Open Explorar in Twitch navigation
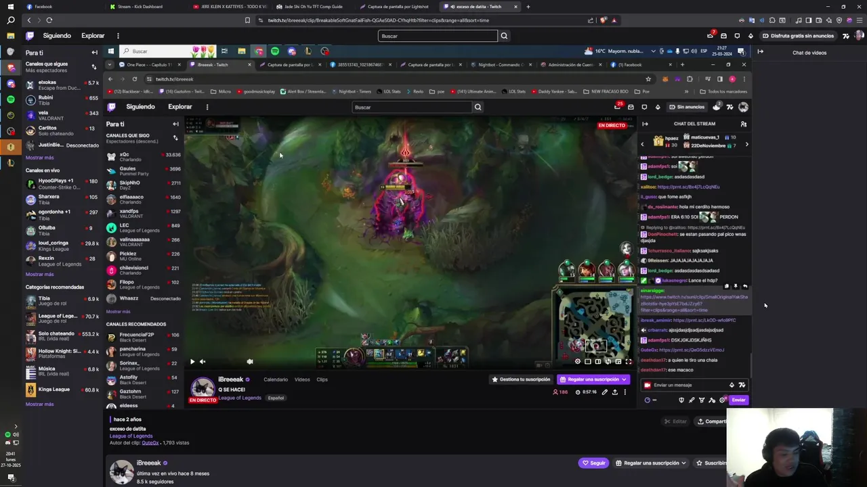867x487 pixels. tap(93, 36)
